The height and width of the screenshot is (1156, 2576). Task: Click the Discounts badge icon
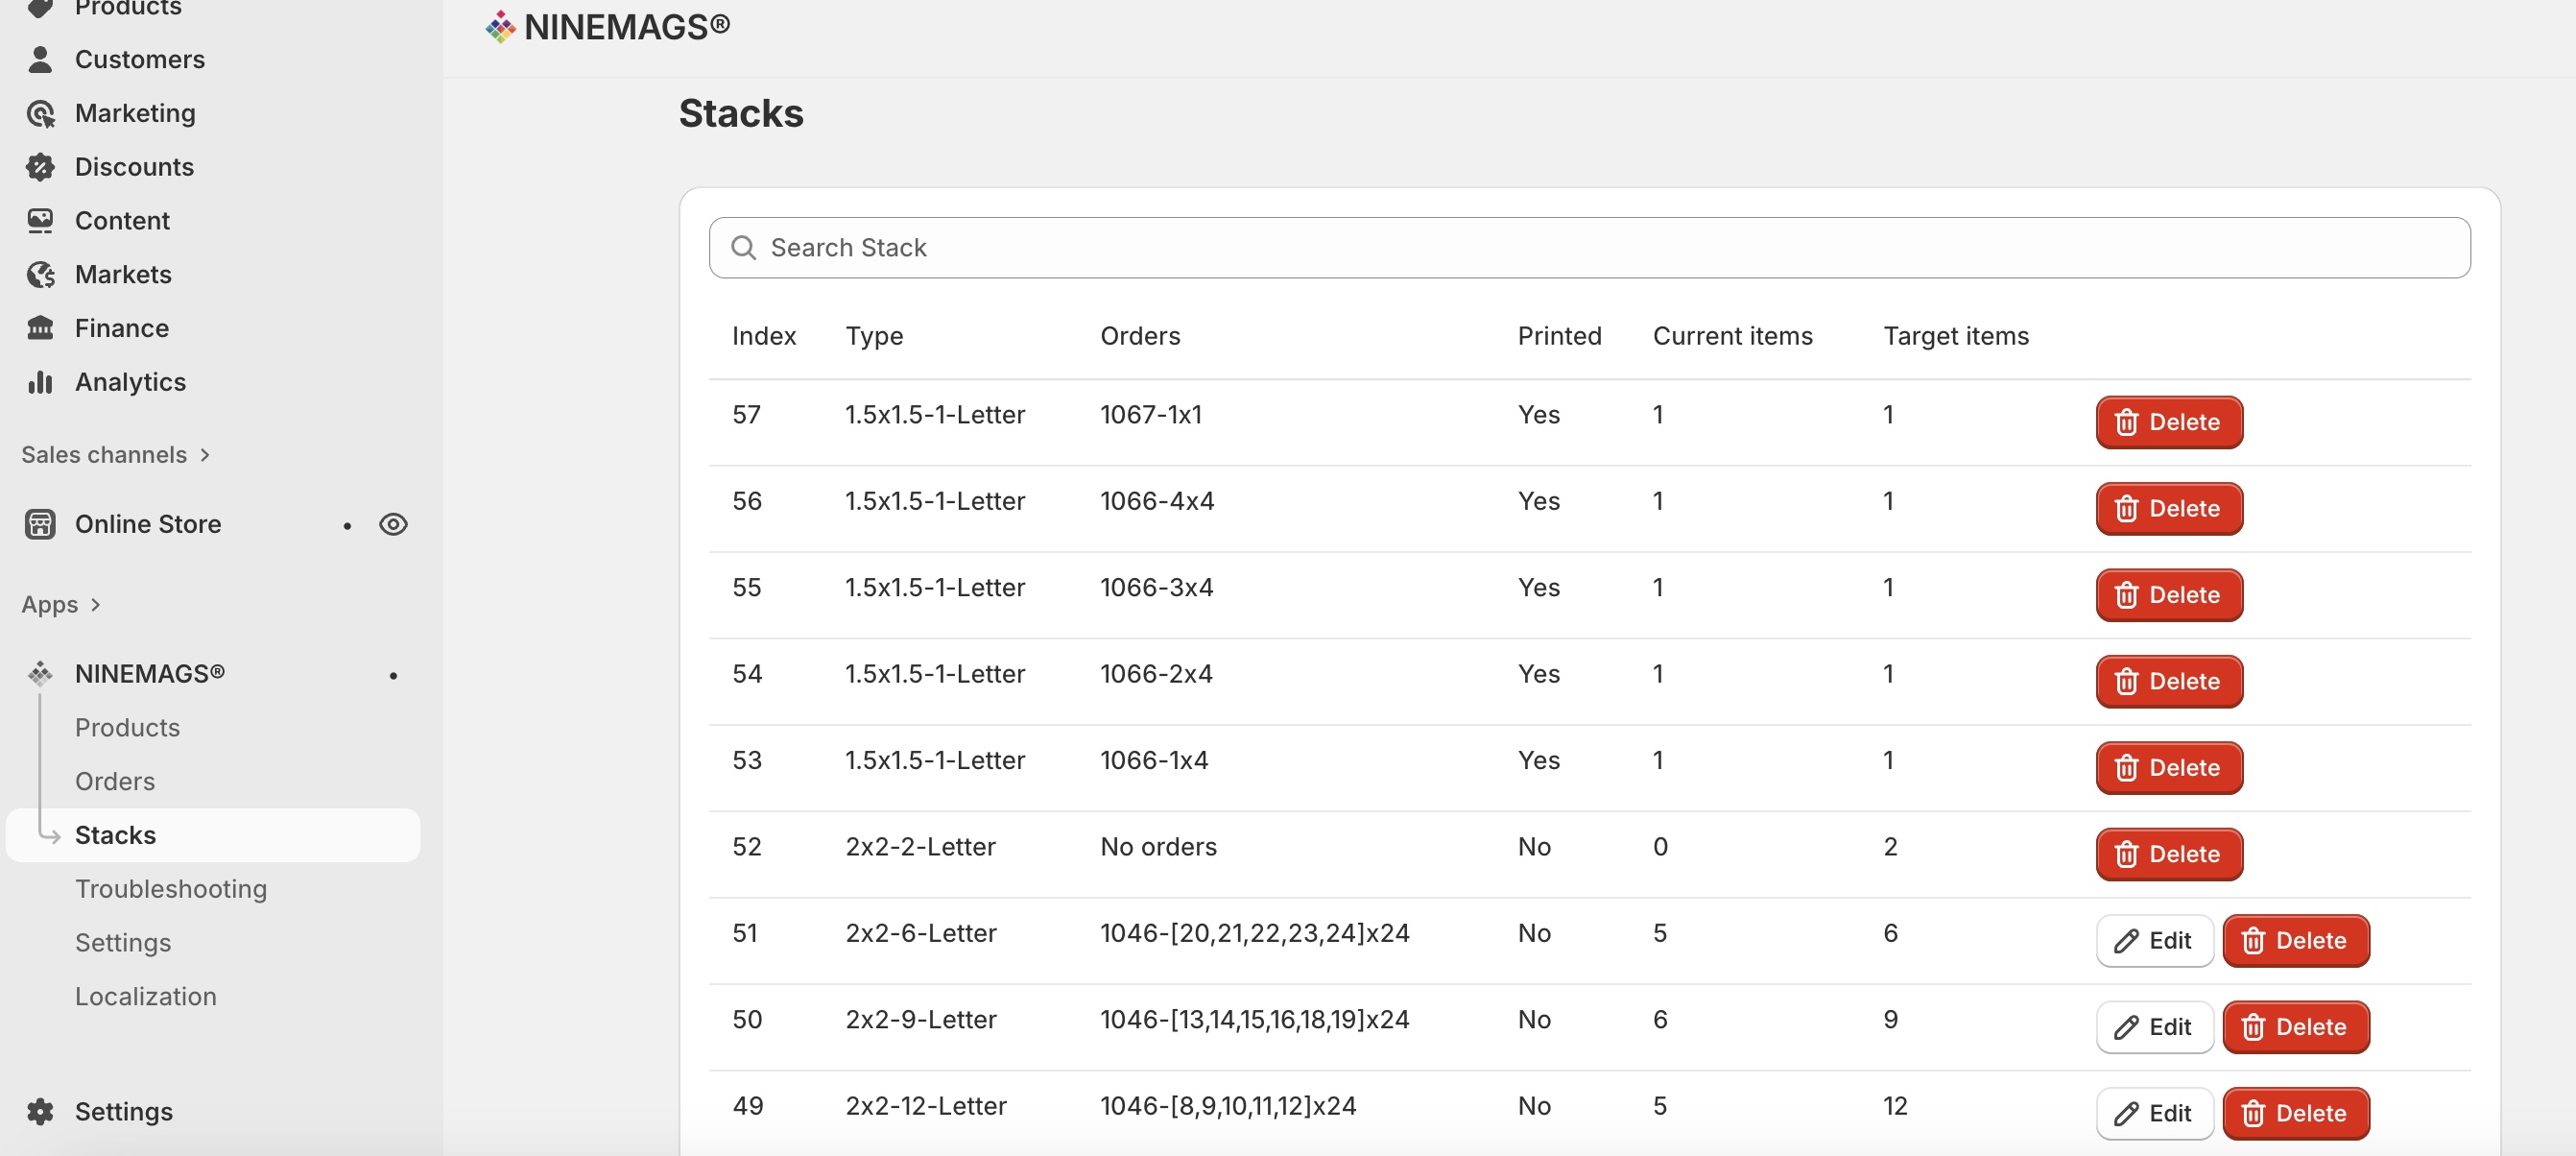tap(40, 167)
